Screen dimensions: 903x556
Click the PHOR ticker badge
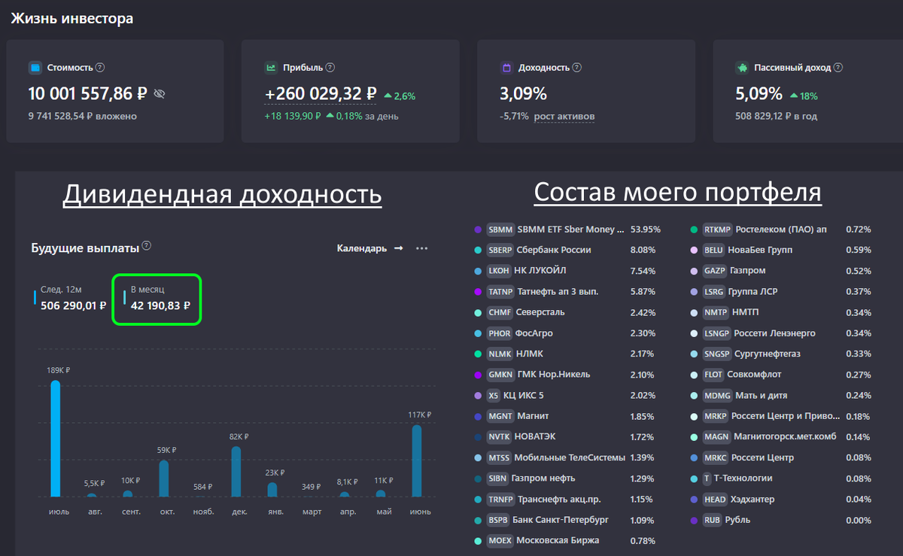click(x=500, y=333)
